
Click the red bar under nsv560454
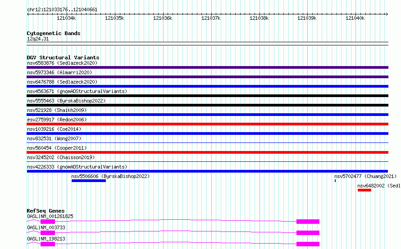pos(207,152)
